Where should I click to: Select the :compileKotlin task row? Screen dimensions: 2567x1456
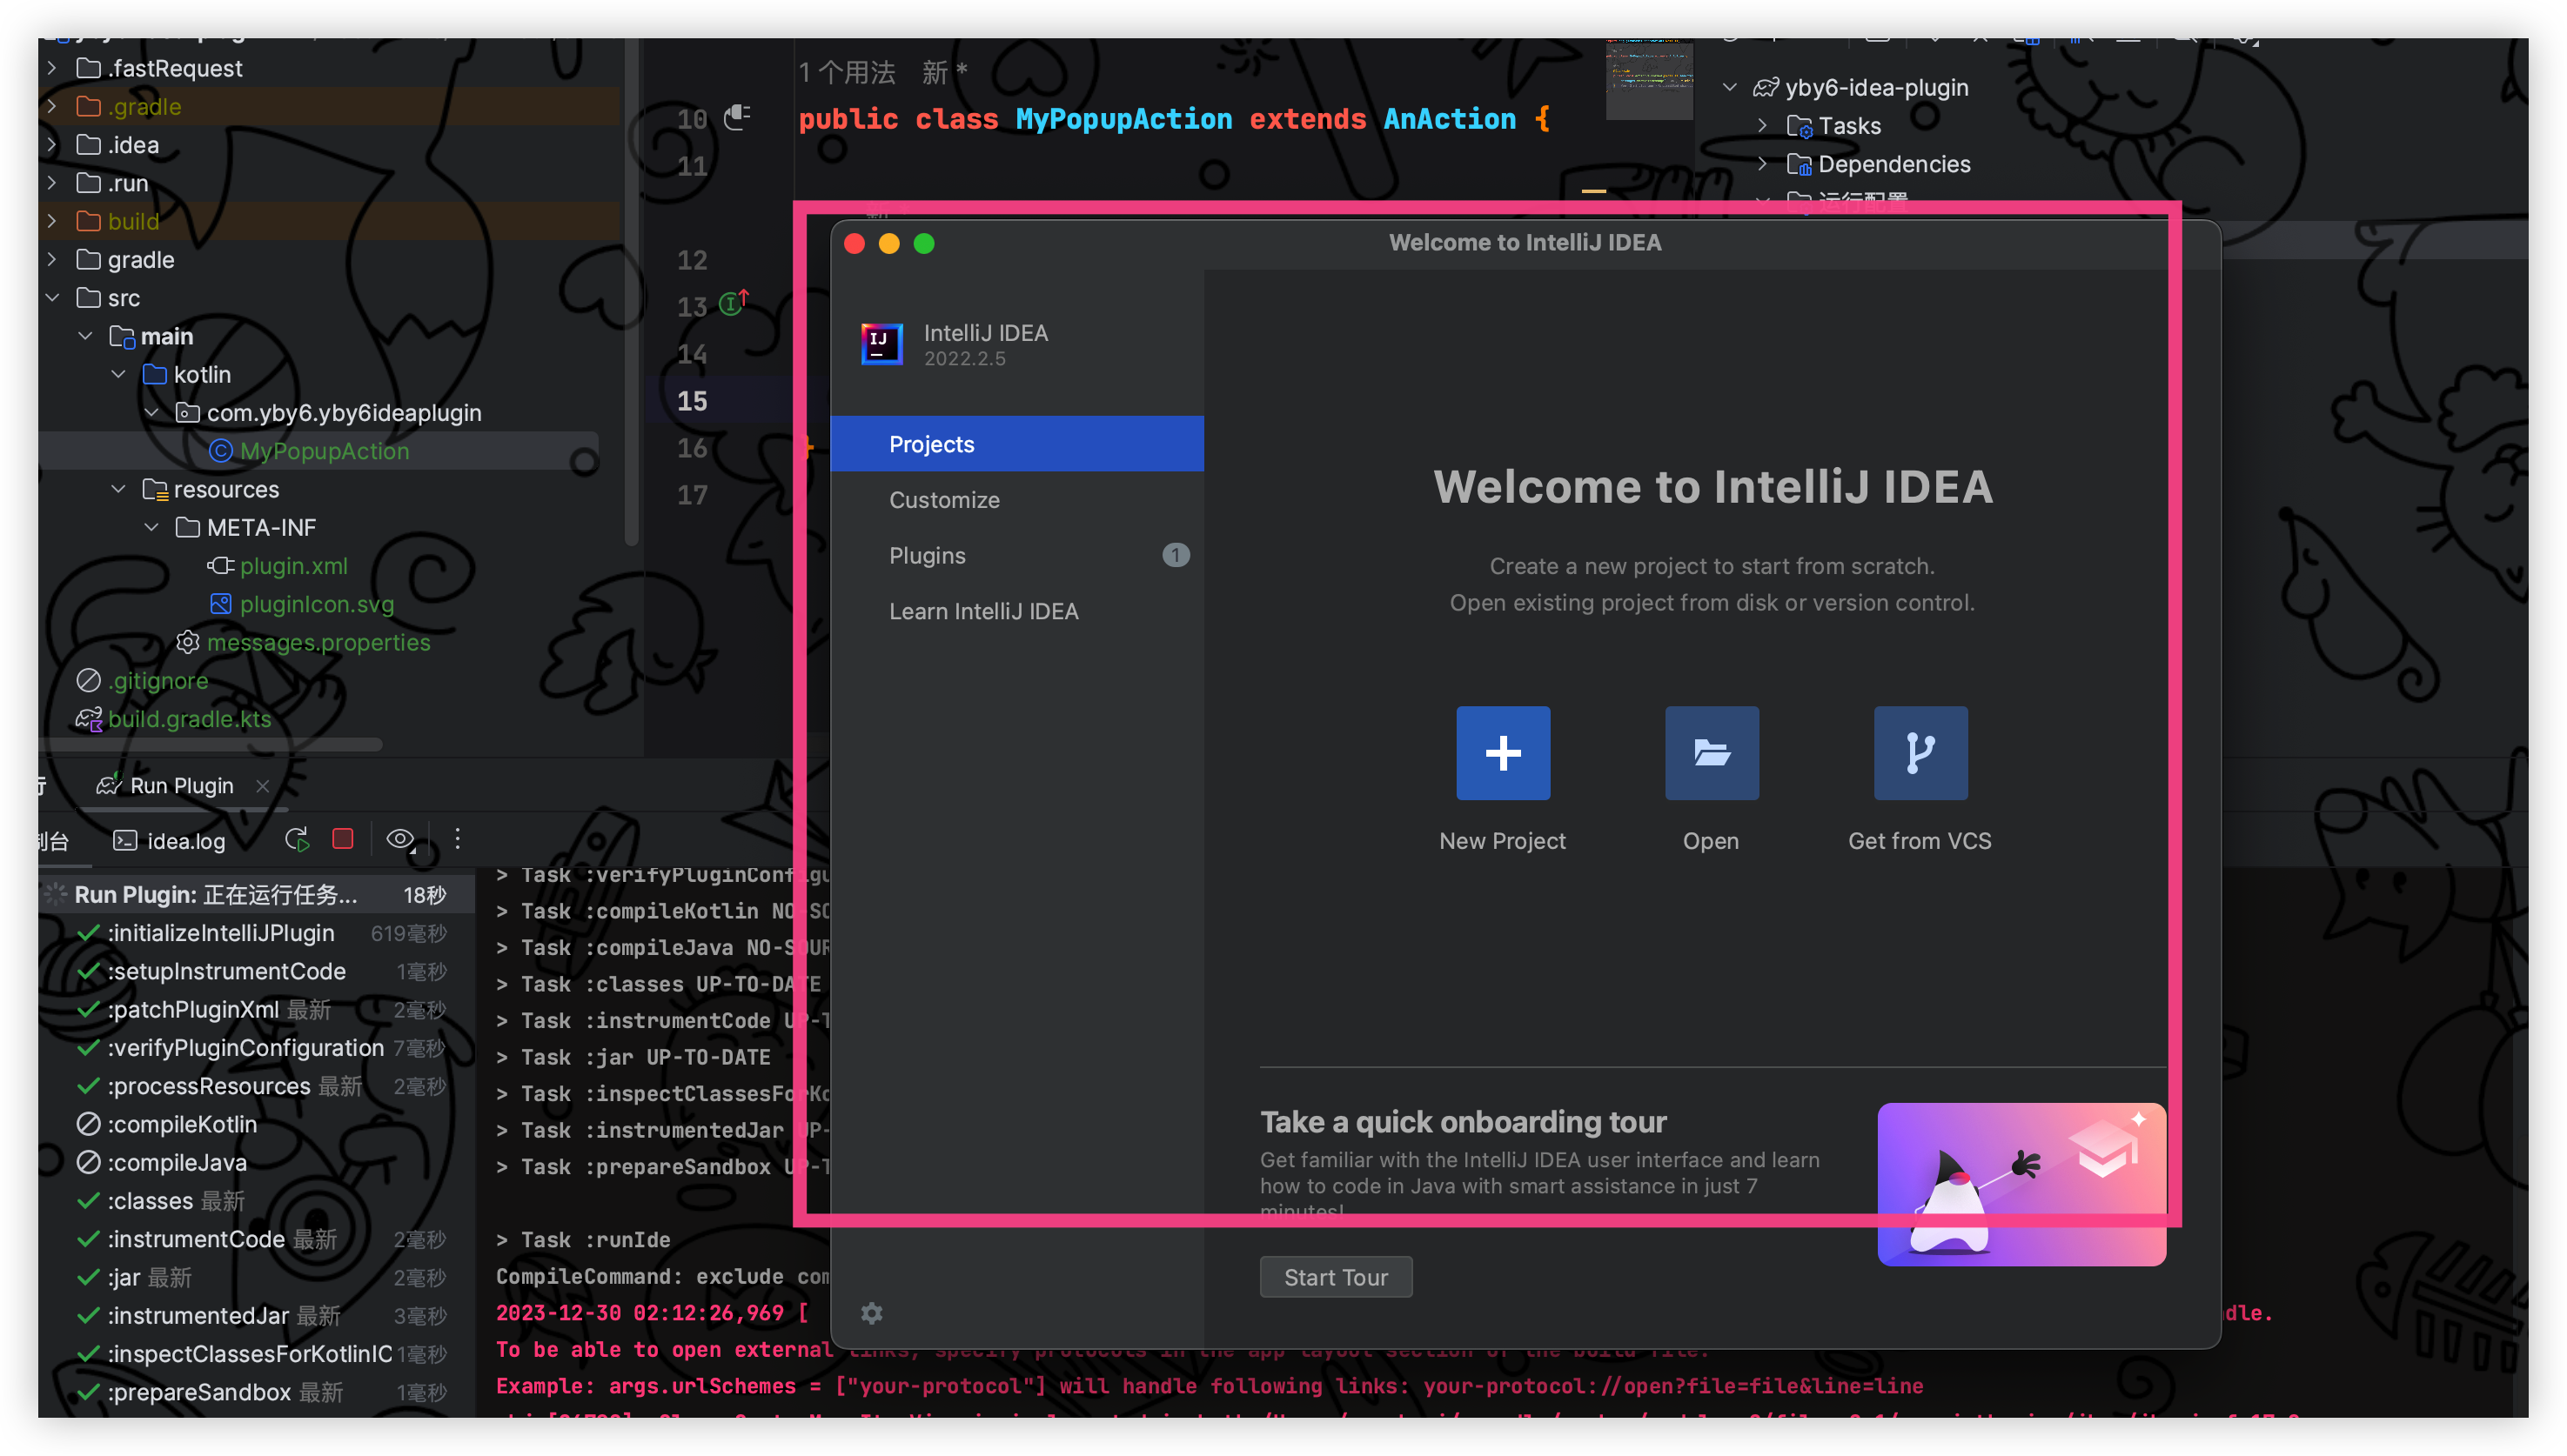click(258, 1124)
